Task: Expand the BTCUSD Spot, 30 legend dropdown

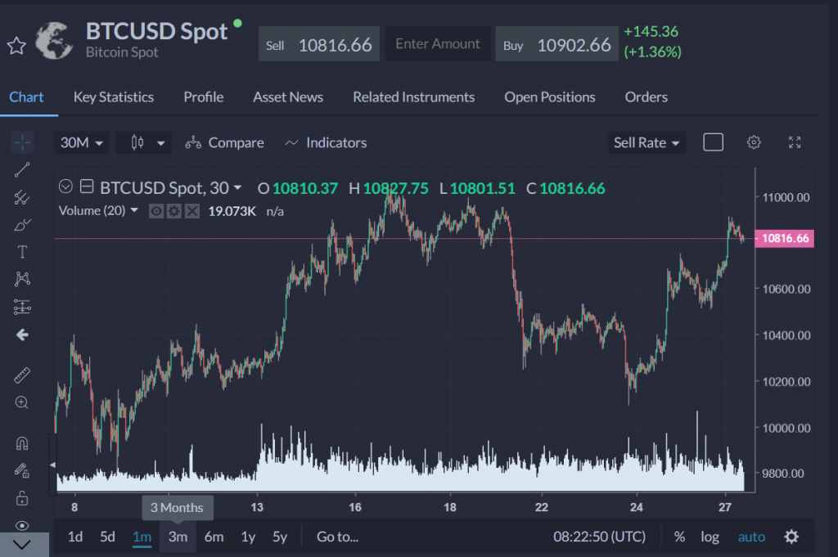Action: coord(238,188)
